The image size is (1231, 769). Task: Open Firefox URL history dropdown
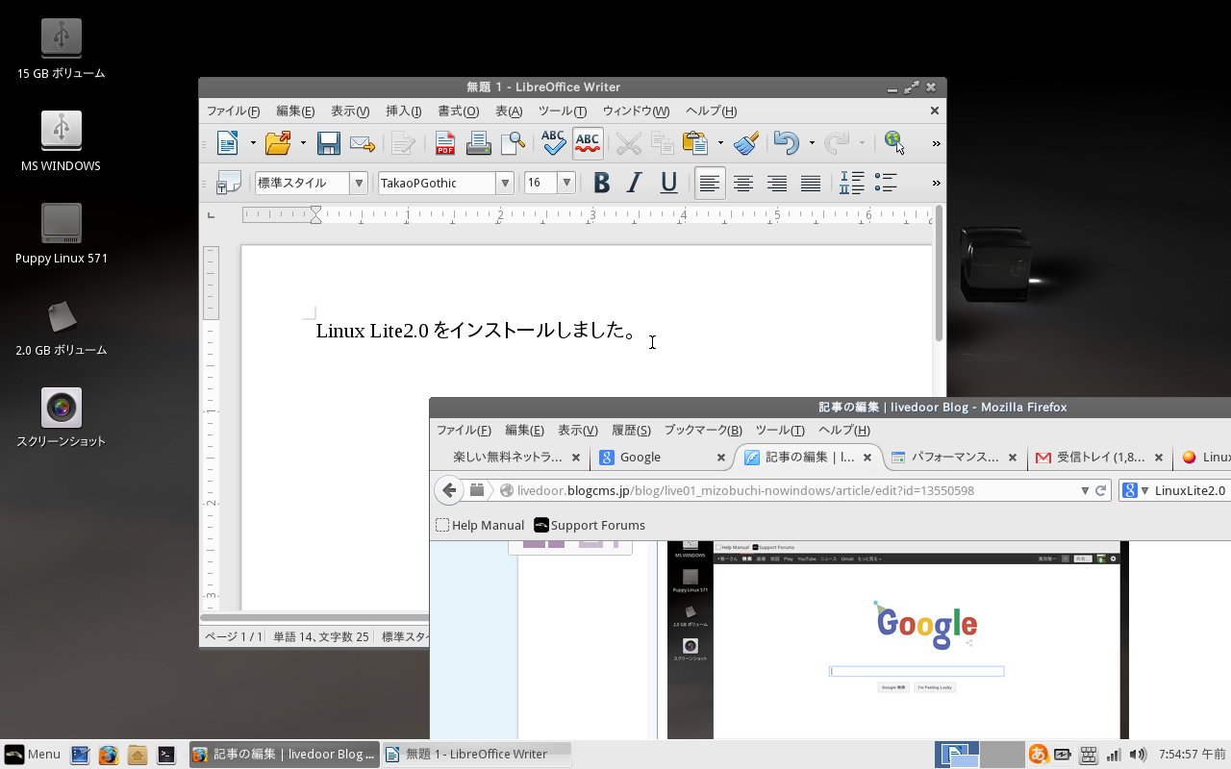(x=1086, y=490)
